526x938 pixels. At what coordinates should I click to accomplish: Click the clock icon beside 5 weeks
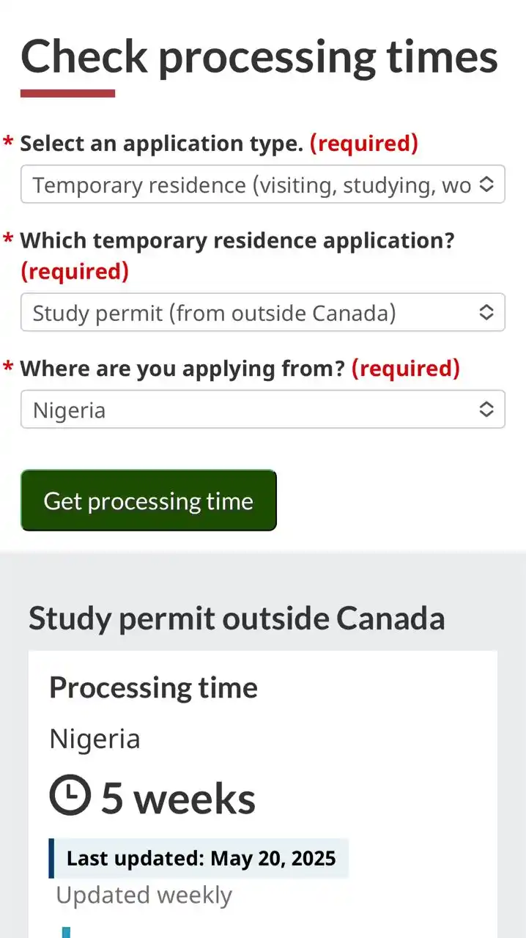(70, 796)
